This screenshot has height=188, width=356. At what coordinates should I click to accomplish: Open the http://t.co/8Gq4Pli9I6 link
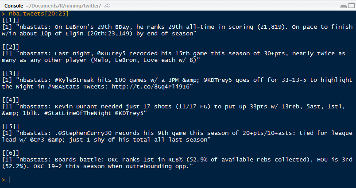[x=150, y=87]
